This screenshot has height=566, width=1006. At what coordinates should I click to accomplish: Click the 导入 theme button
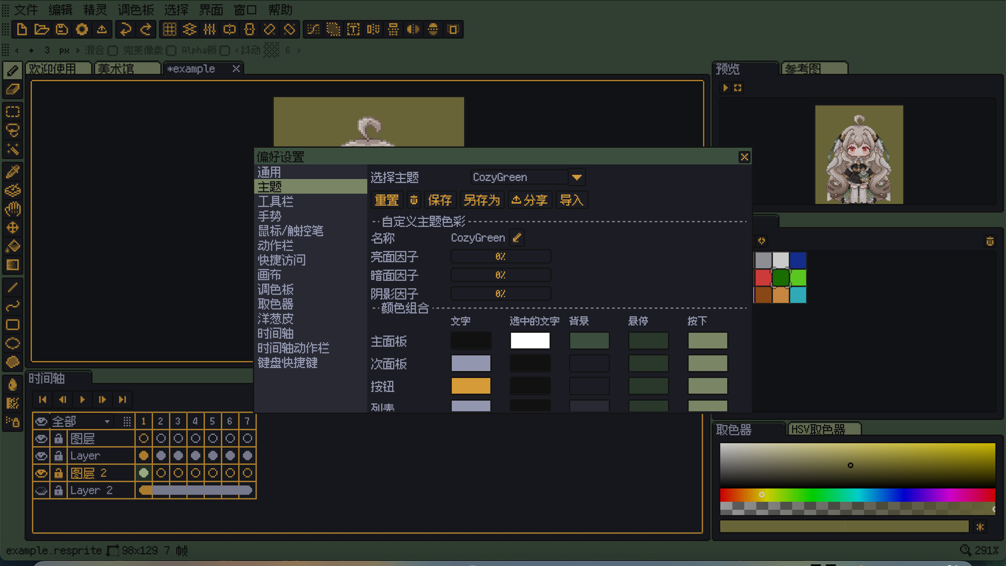571,200
